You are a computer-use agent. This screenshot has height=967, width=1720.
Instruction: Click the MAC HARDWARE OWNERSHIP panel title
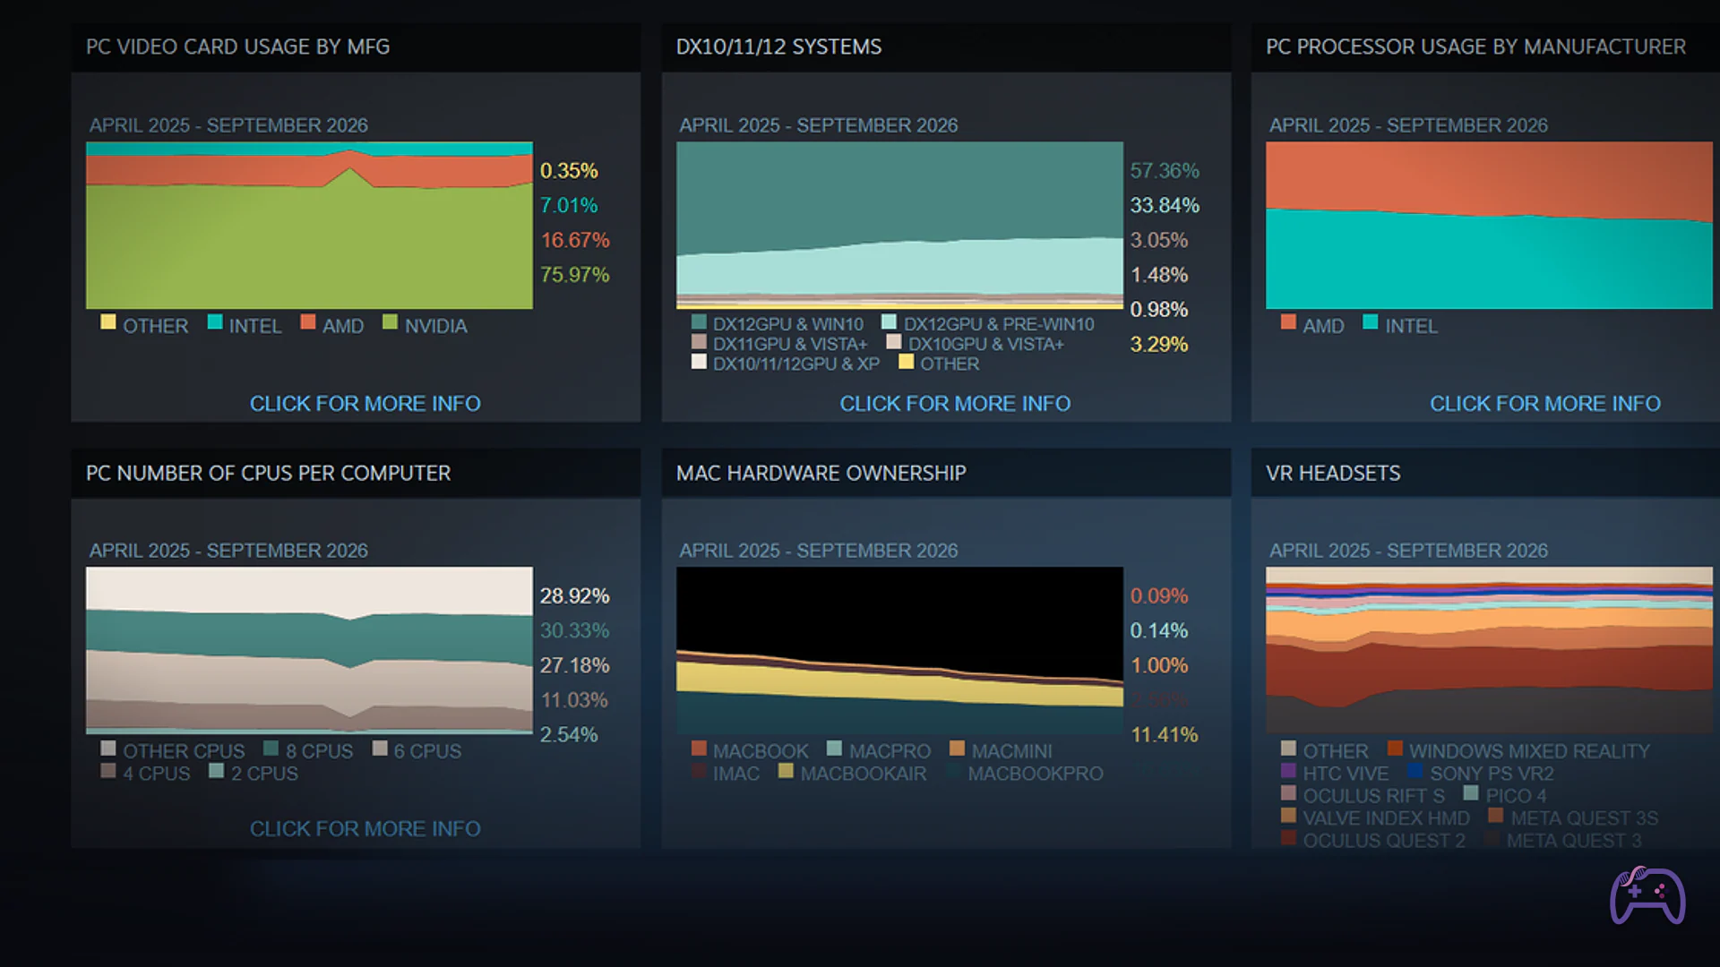point(821,473)
